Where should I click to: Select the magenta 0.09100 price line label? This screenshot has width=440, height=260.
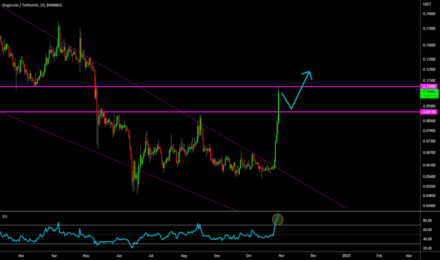pyautogui.click(x=429, y=112)
